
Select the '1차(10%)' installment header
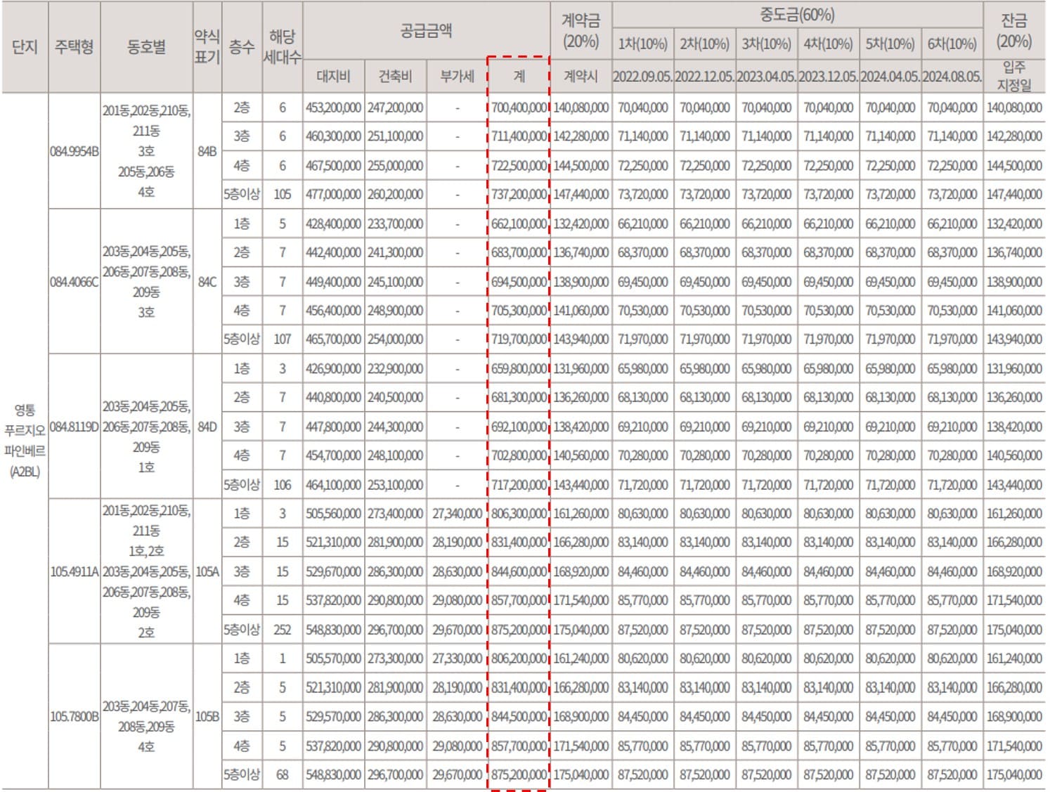tap(642, 44)
